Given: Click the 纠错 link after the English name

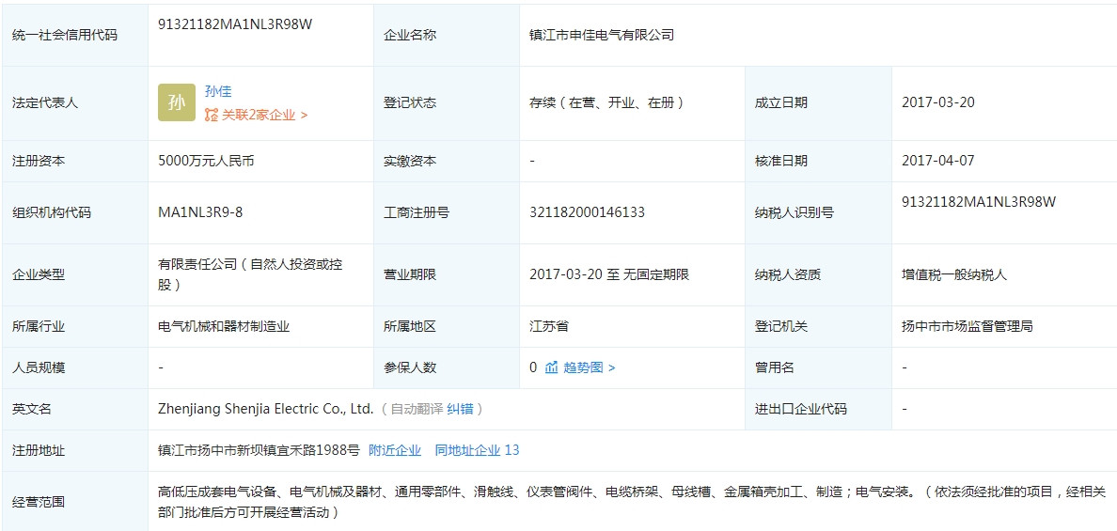Looking at the screenshot, I should tap(460, 409).
